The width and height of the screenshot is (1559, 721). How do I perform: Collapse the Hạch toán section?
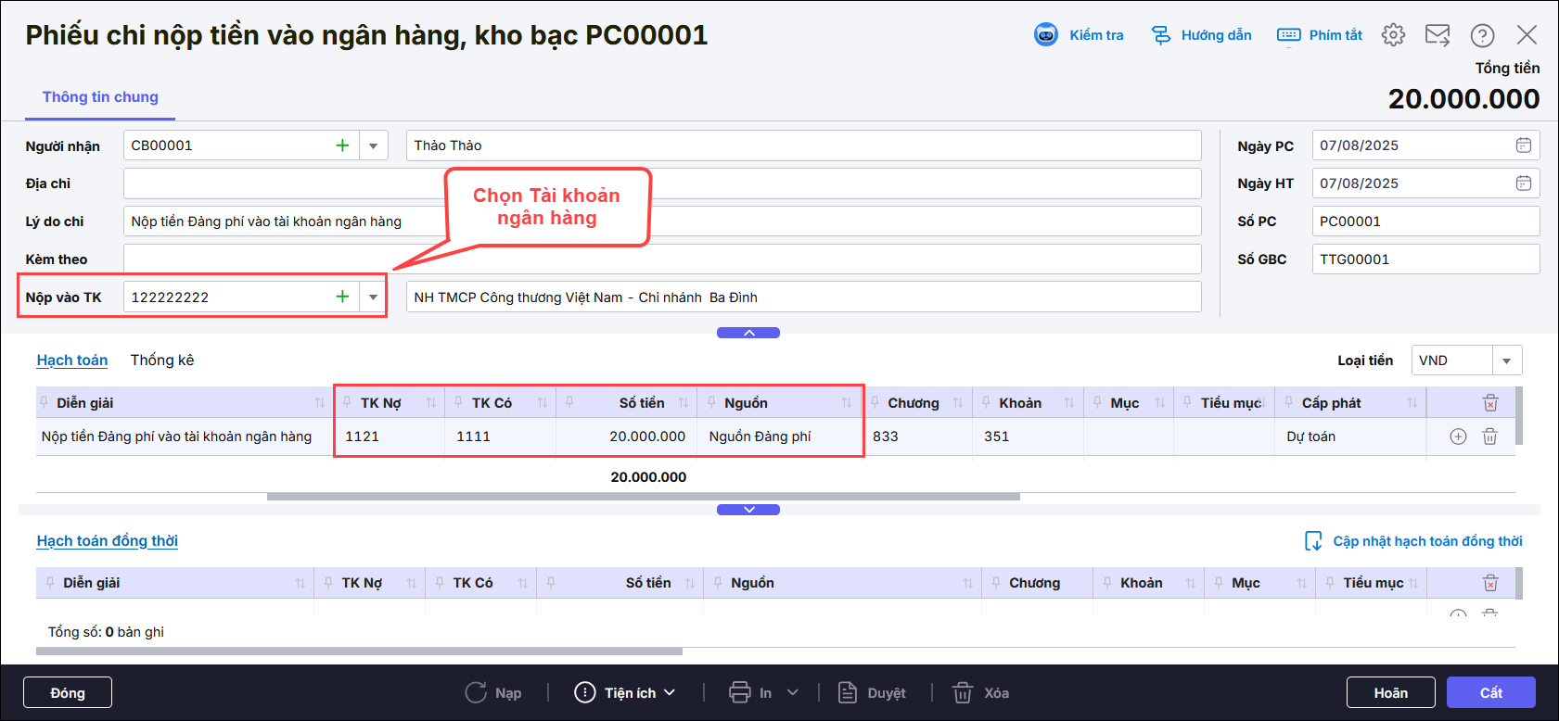tap(748, 510)
